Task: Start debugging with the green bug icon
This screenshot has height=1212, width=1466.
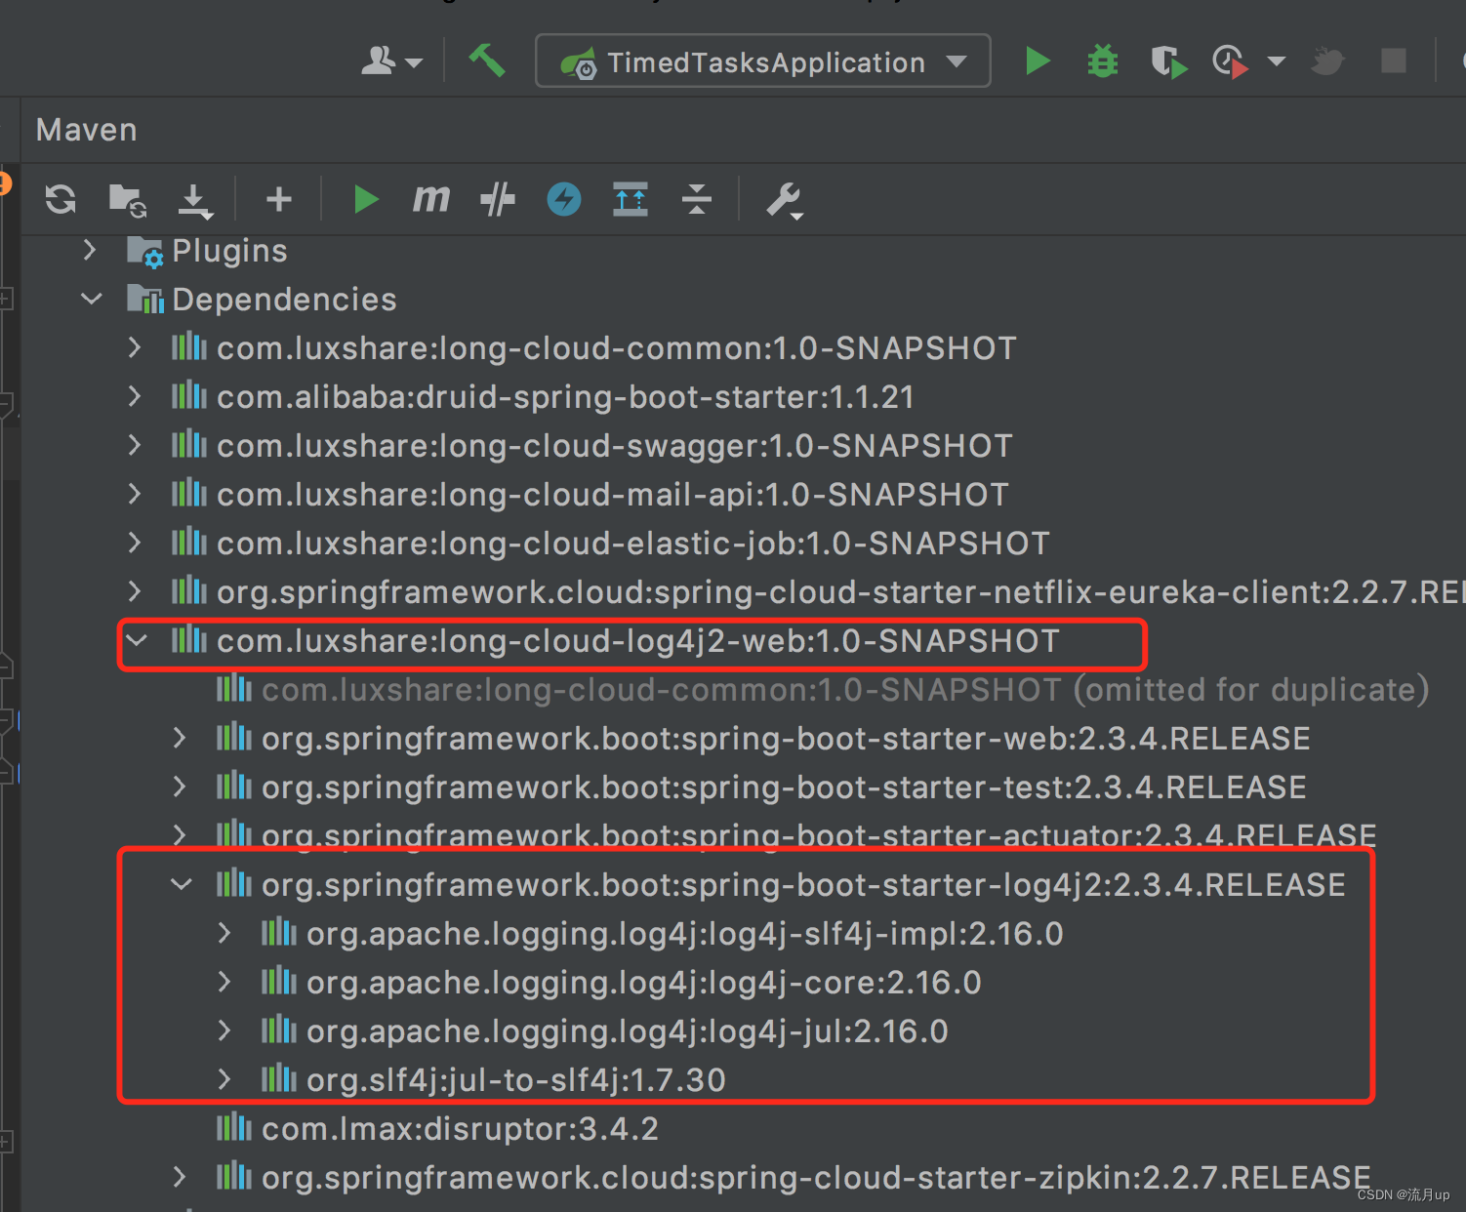Action: click(1103, 61)
